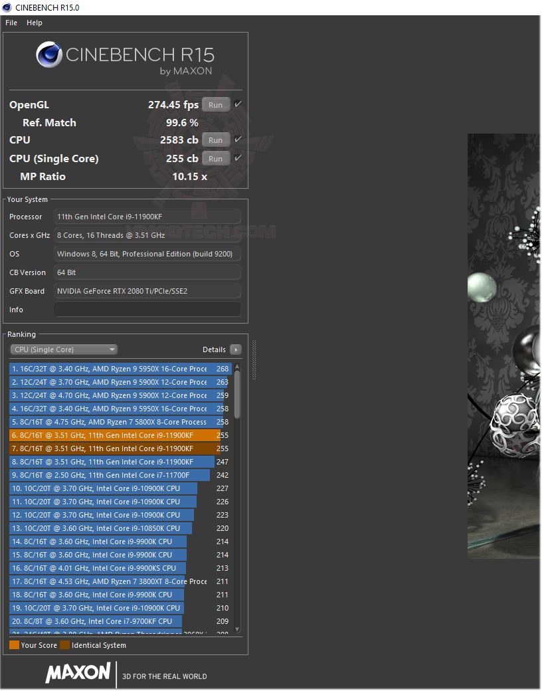Select ranking row 11 i9-10900K 226
Screen dimensions: 542x691
120,502
